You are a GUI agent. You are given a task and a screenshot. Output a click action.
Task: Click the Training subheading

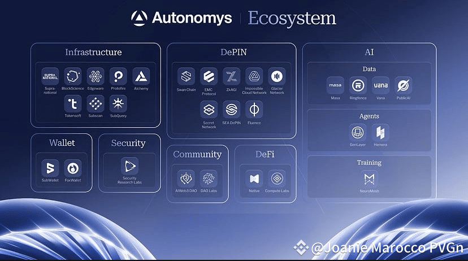click(369, 163)
